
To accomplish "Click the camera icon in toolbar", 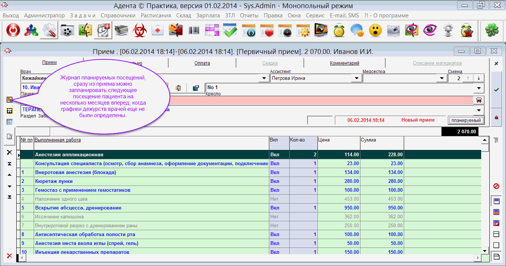I will [393, 31].
